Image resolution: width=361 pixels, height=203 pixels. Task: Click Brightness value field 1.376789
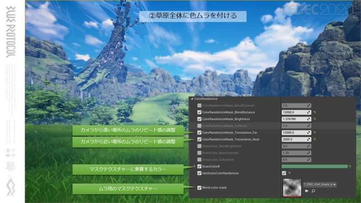point(296,119)
